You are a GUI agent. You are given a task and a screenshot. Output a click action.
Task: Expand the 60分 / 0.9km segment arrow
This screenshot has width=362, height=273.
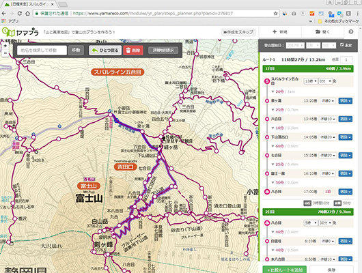click(273, 146)
